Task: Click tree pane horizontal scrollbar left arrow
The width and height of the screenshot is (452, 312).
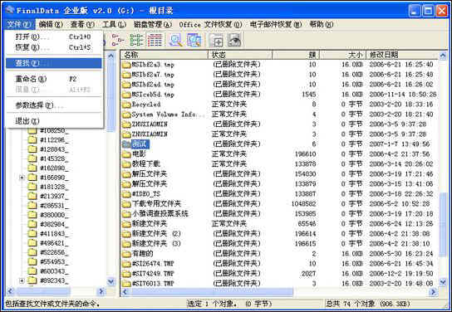Action: (x=10, y=291)
